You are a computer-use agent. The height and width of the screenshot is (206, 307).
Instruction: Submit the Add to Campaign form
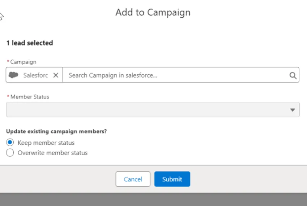[172, 179]
